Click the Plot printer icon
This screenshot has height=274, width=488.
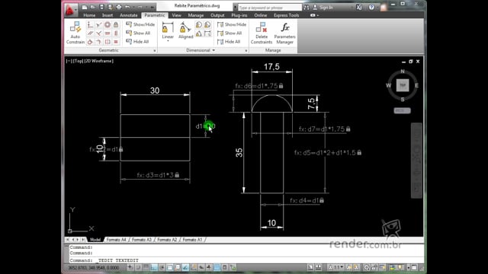[x=119, y=7]
